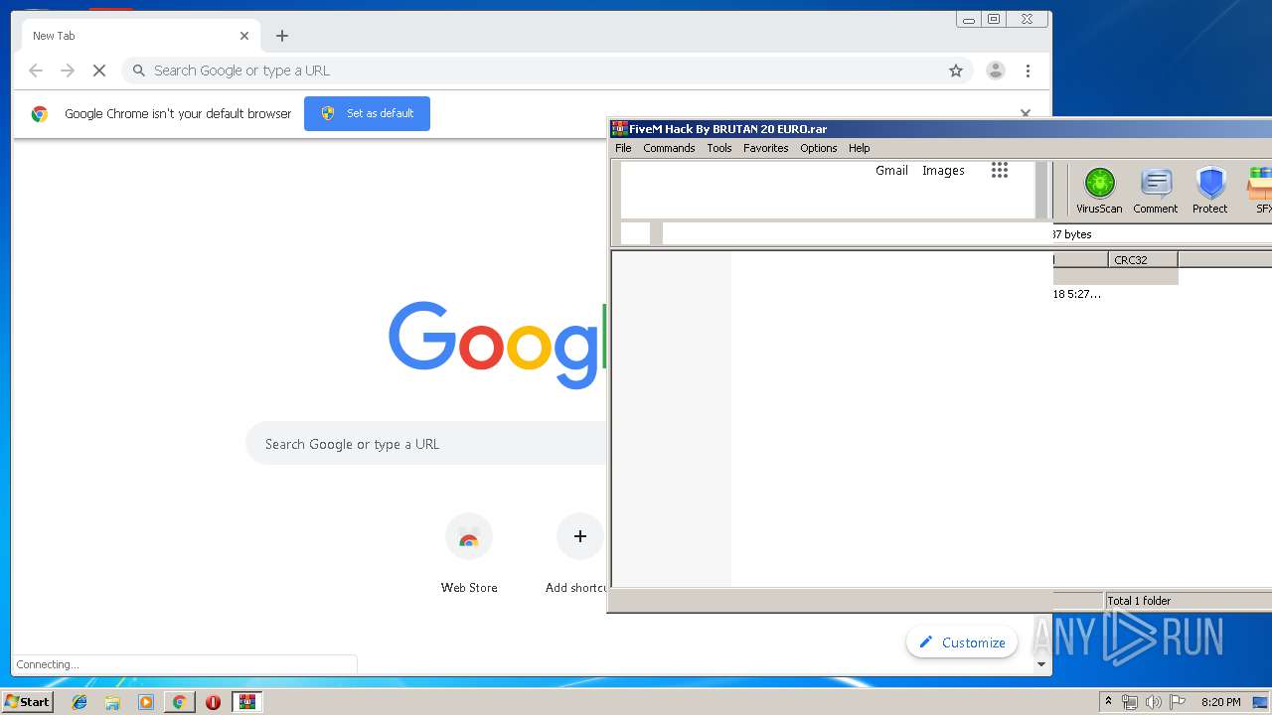Open the Options menu in WinRAR
This screenshot has height=715, width=1272.
[818, 148]
